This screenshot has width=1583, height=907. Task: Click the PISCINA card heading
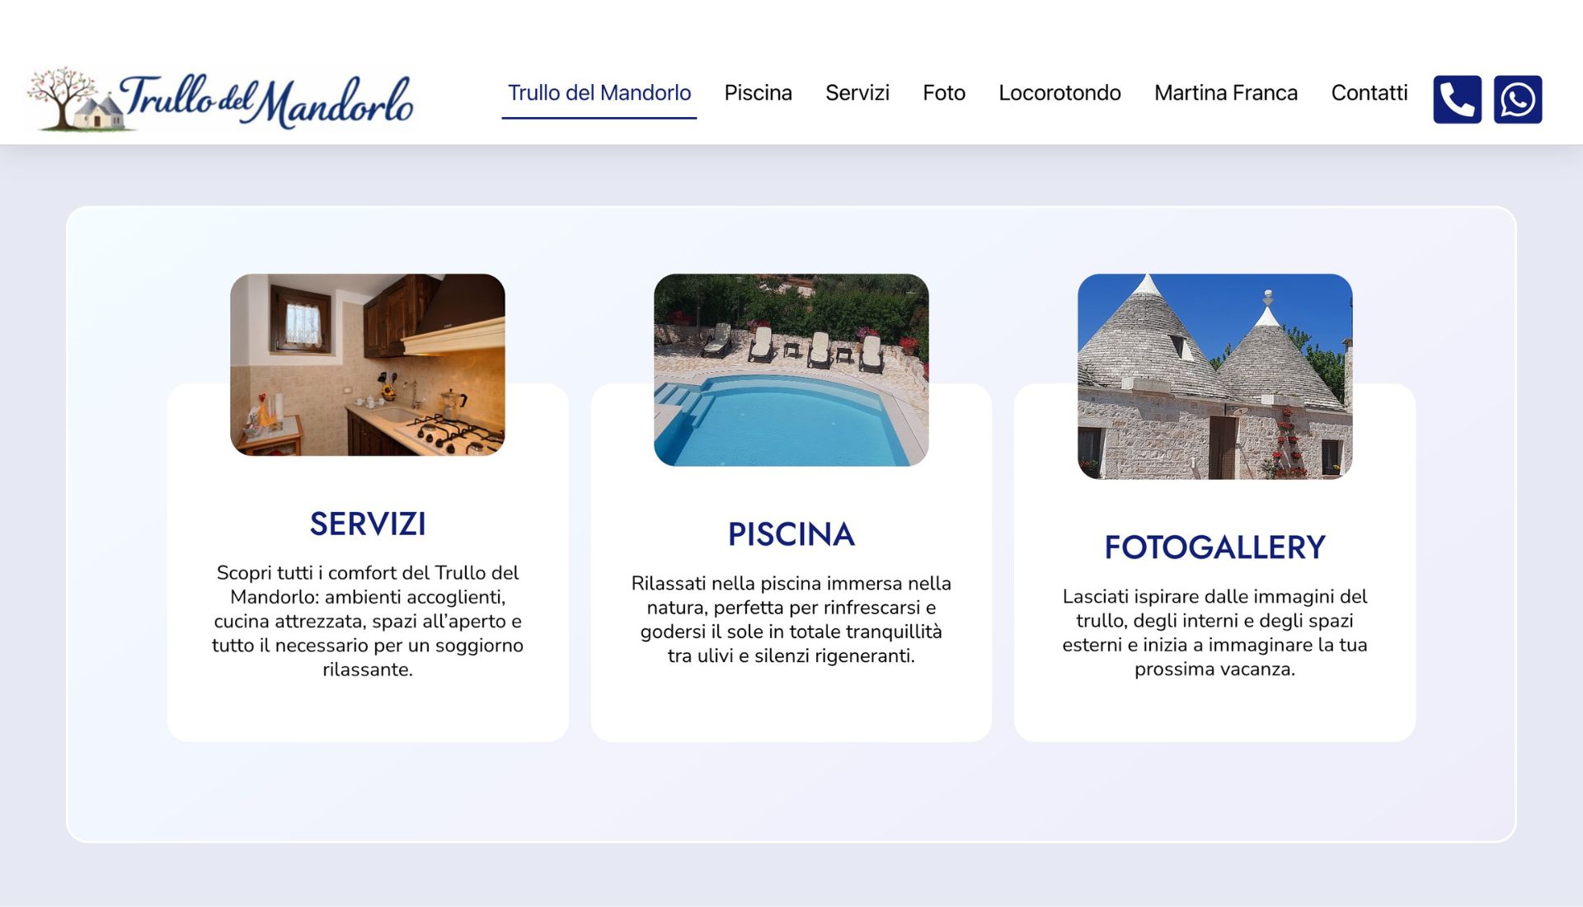pos(791,534)
